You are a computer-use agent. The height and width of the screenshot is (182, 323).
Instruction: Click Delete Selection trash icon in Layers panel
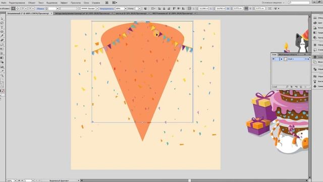coord(305,87)
